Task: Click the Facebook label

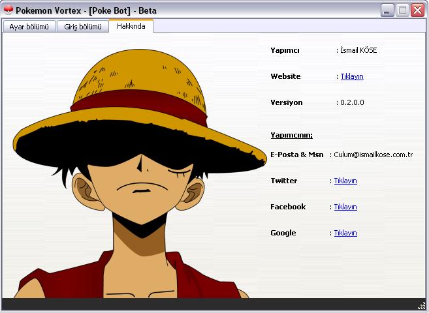Action: pos(288,207)
